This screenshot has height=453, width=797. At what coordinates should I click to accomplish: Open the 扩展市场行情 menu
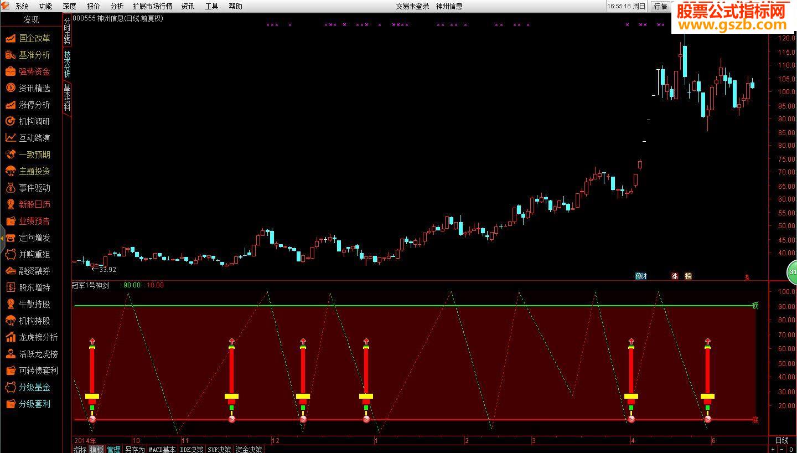click(x=152, y=6)
